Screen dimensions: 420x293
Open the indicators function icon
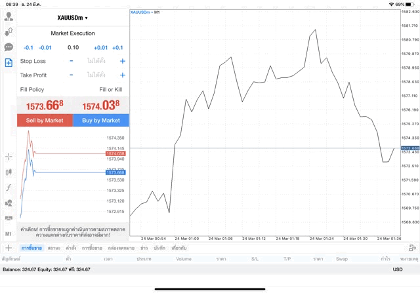[9, 187]
